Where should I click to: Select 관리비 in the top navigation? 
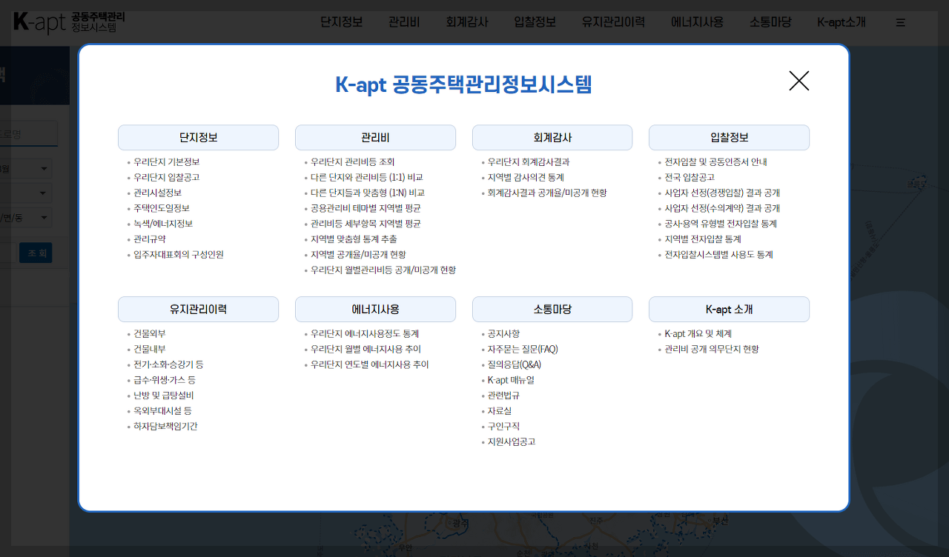coord(403,22)
